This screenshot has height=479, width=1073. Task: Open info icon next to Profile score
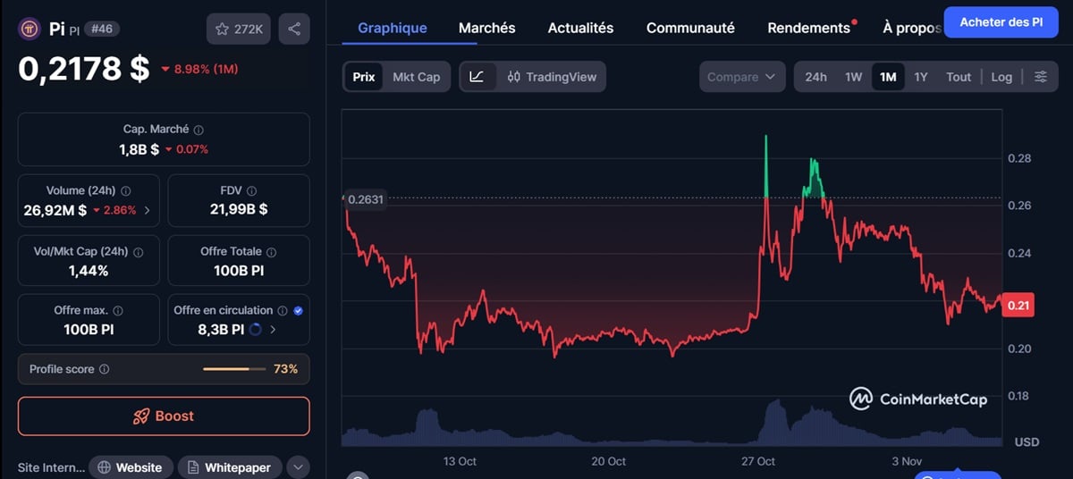click(x=104, y=369)
